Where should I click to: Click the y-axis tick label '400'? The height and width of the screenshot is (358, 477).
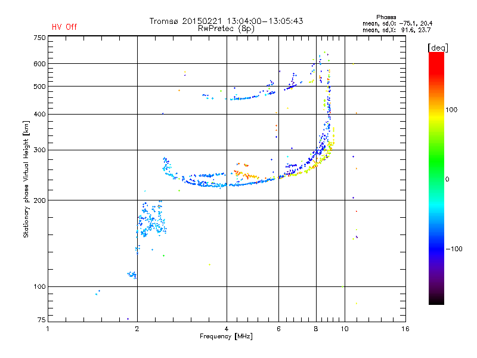39,114
